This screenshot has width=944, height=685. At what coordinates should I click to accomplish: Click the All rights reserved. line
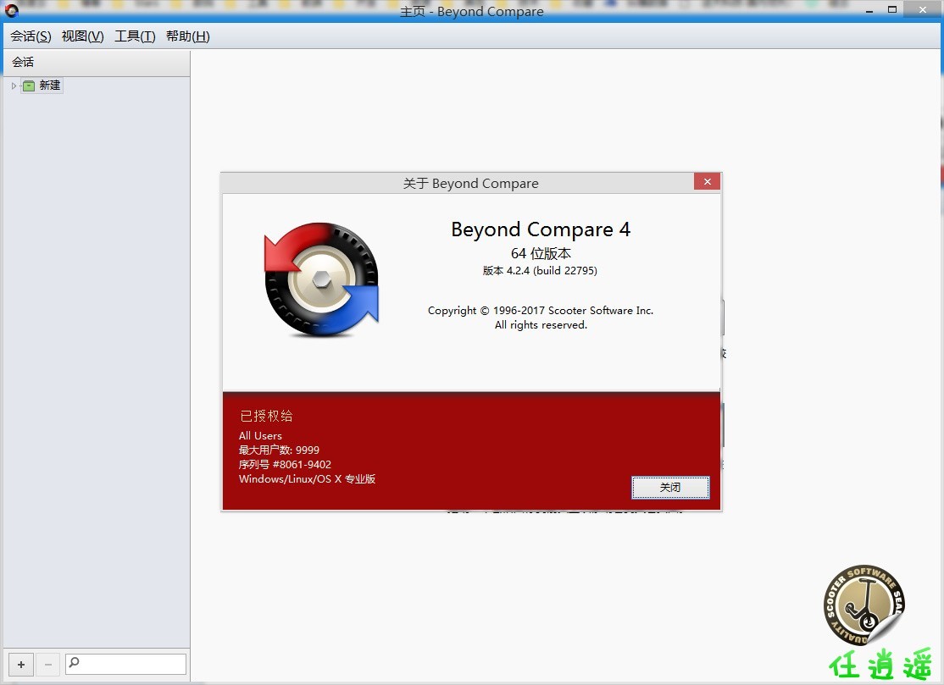541,325
